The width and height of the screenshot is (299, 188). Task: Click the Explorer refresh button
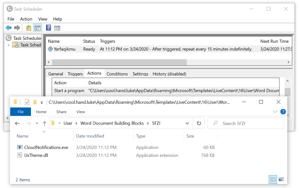[199, 123]
